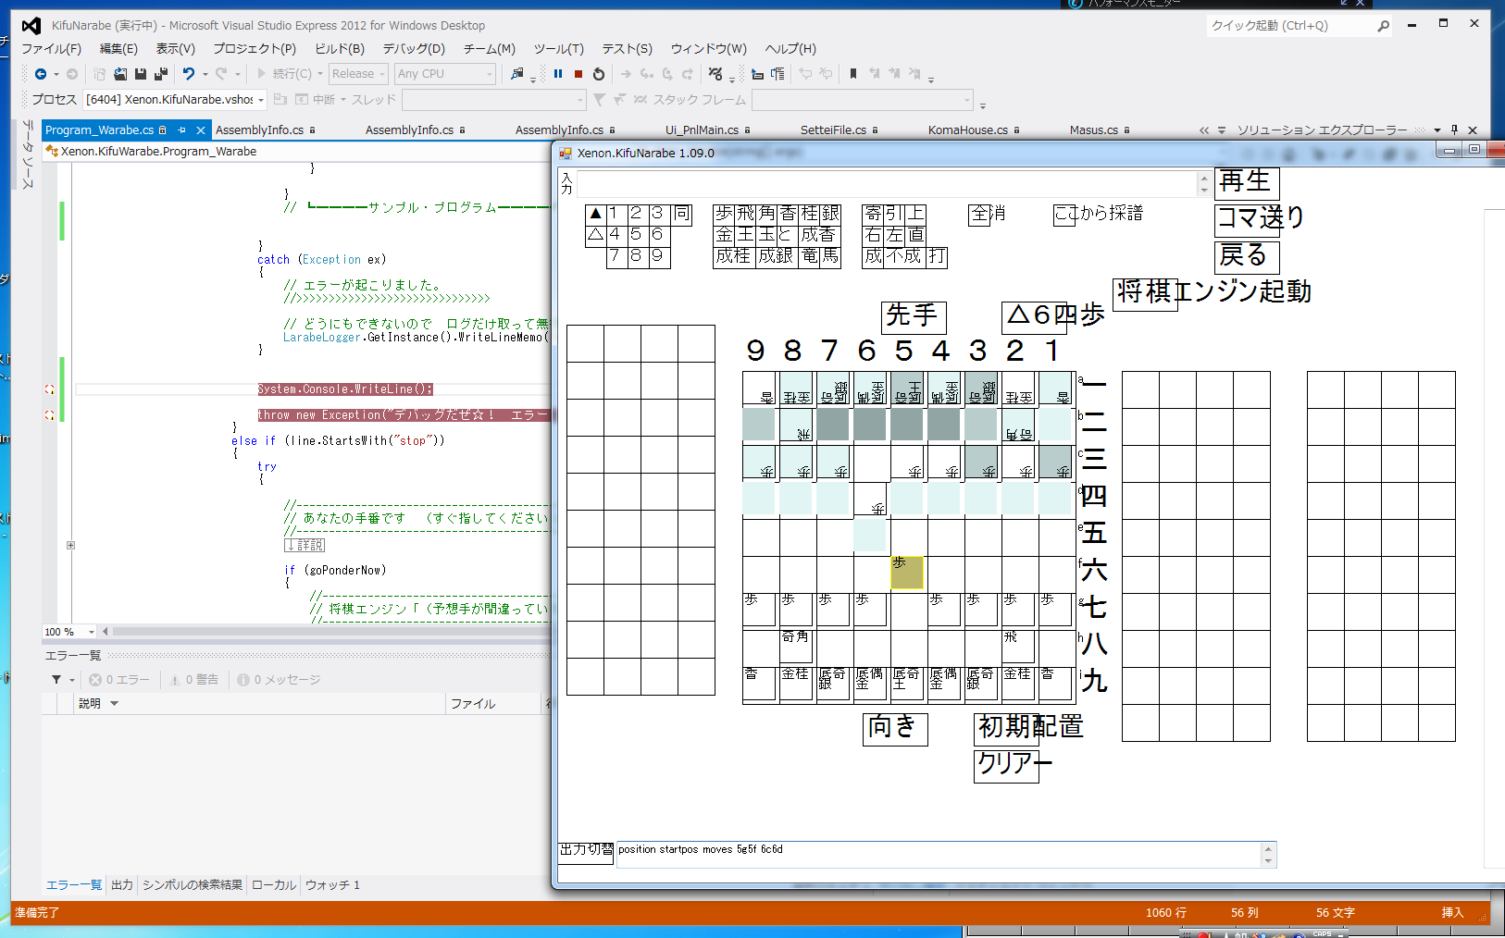Click the Find in Files toolbar icon

[x=517, y=74]
